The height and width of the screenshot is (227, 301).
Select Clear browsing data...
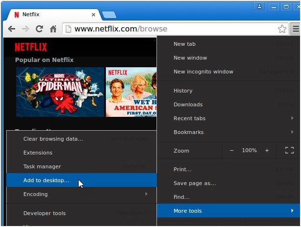pyautogui.click(x=82, y=139)
